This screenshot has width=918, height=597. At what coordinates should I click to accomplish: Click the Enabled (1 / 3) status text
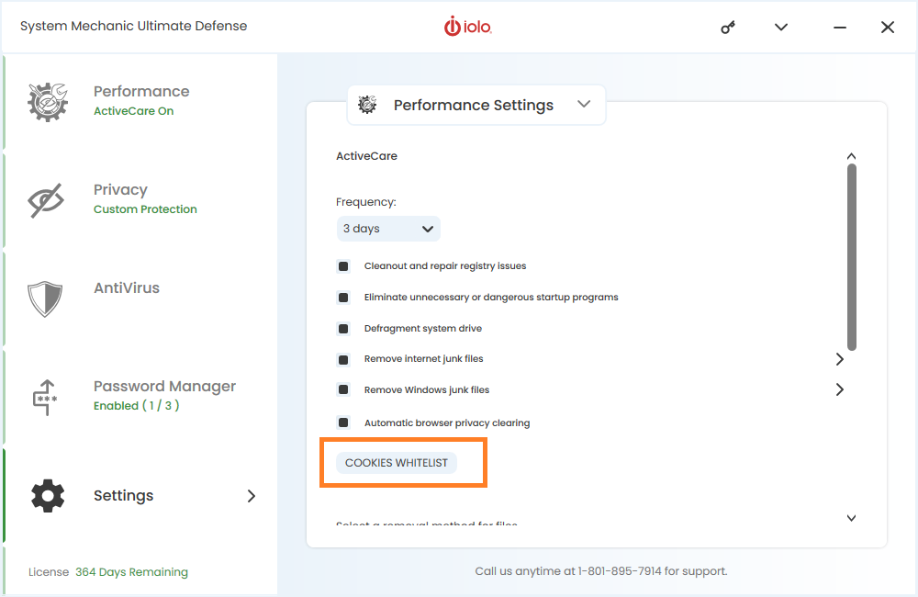click(137, 405)
